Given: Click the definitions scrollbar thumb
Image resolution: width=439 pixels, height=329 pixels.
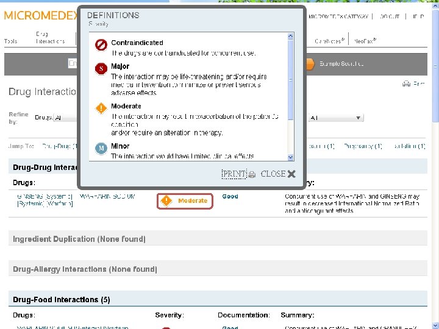Looking at the screenshot, I should (290, 80).
